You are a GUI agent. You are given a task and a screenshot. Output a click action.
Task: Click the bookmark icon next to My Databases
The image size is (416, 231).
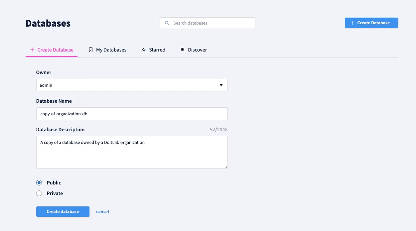coord(91,49)
